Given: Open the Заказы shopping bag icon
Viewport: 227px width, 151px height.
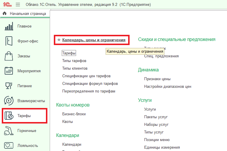Looking at the screenshot, I should [9, 56].
